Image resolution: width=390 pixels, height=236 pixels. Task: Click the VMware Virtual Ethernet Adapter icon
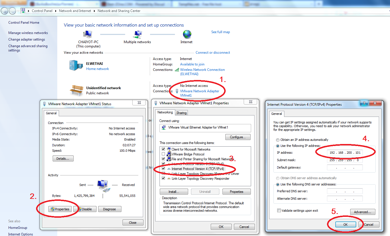pos(164,127)
